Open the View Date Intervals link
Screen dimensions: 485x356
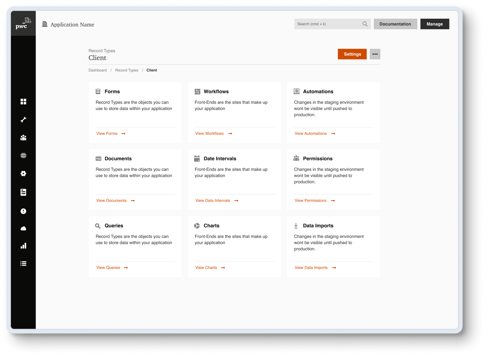[217, 201]
